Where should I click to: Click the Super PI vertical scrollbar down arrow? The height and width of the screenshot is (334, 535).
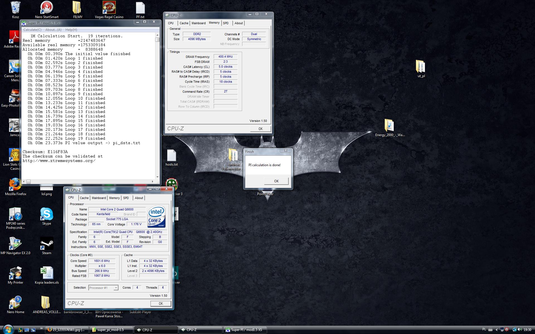coord(157,177)
